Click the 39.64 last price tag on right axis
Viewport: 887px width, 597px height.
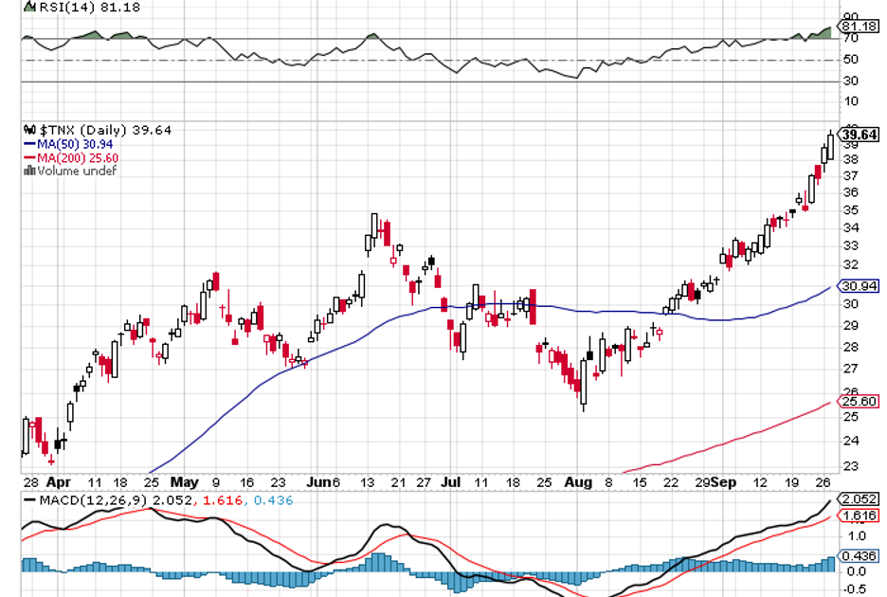point(859,135)
